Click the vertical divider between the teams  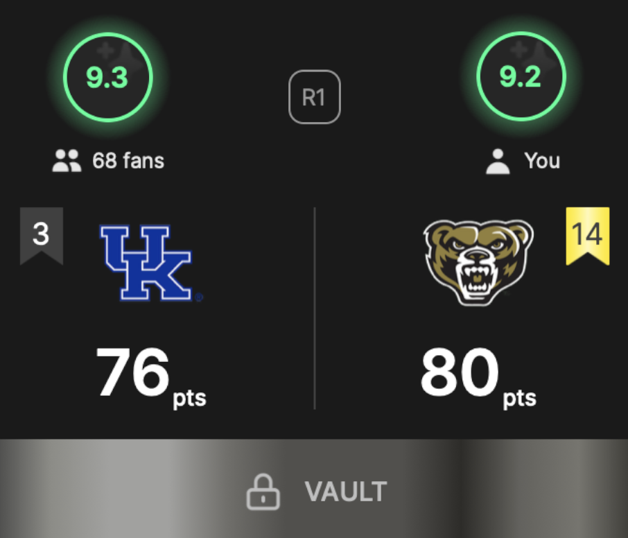[315, 308]
